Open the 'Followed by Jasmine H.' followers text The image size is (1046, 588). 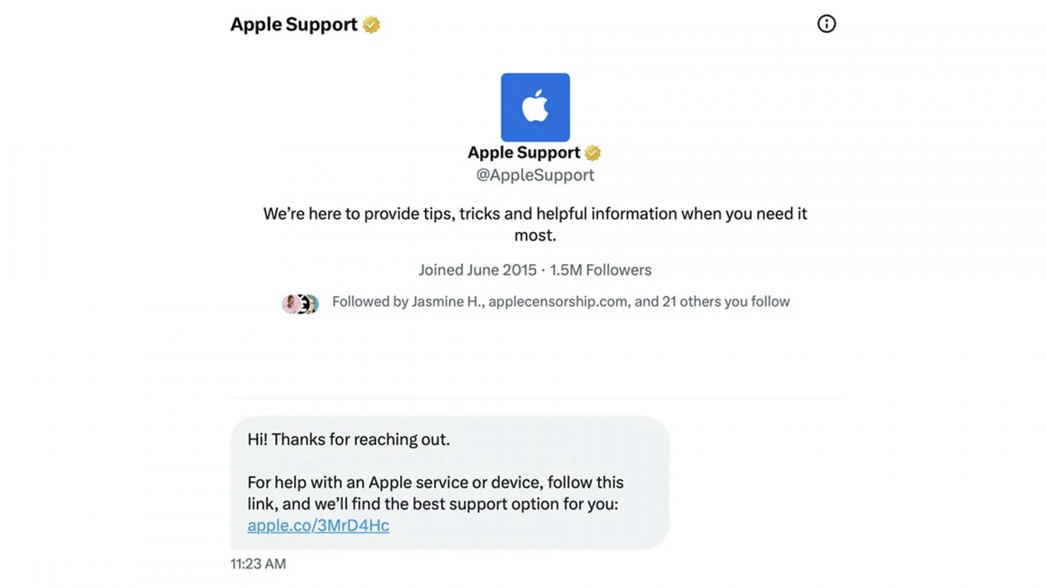coord(561,302)
